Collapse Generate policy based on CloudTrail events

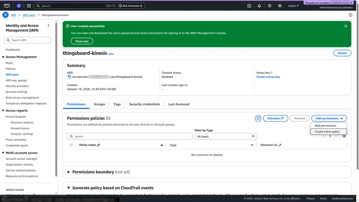69,188
